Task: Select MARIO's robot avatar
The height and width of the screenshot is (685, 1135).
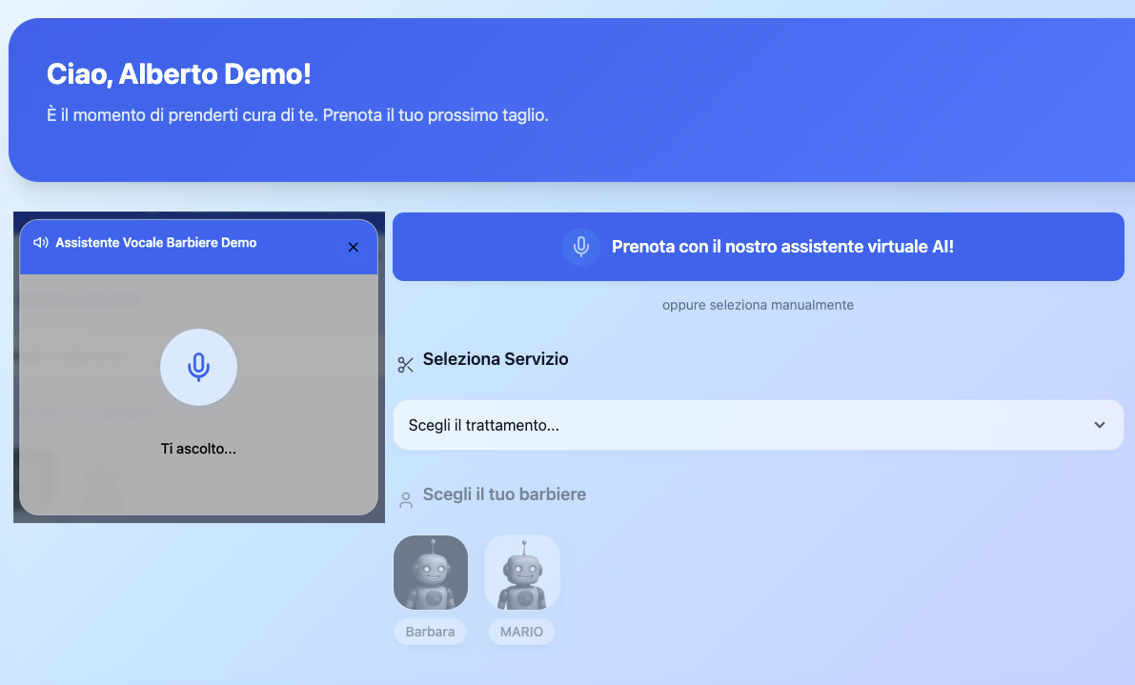Action: (x=521, y=572)
